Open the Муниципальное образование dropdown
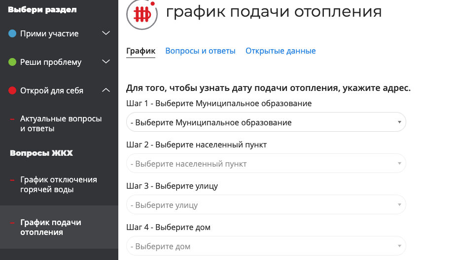457x260 pixels. tap(266, 122)
